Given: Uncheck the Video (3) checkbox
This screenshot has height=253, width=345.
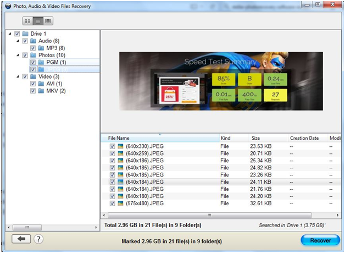Looking at the screenshot, I should 25,76.
